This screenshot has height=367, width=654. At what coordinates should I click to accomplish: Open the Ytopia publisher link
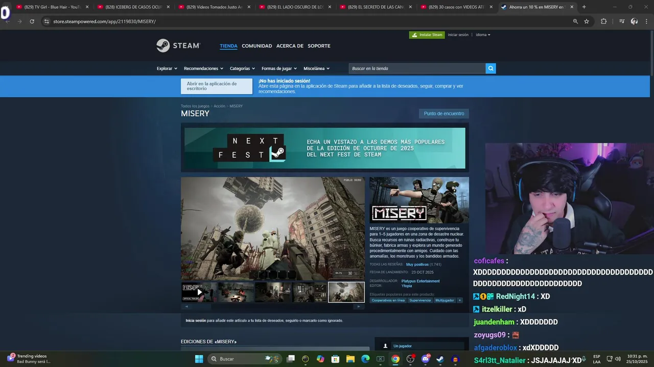tap(407, 286)
